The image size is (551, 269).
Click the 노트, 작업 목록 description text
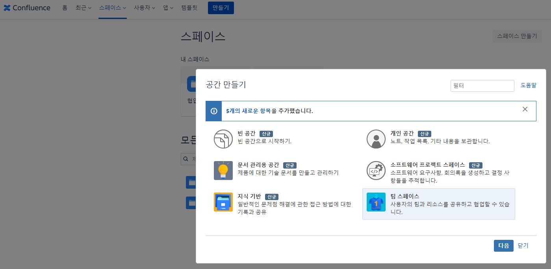pos(440,141)
